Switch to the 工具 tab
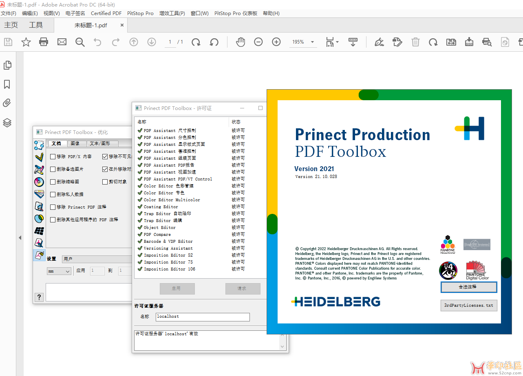This screenshot has height=376, width=523. 36,25
